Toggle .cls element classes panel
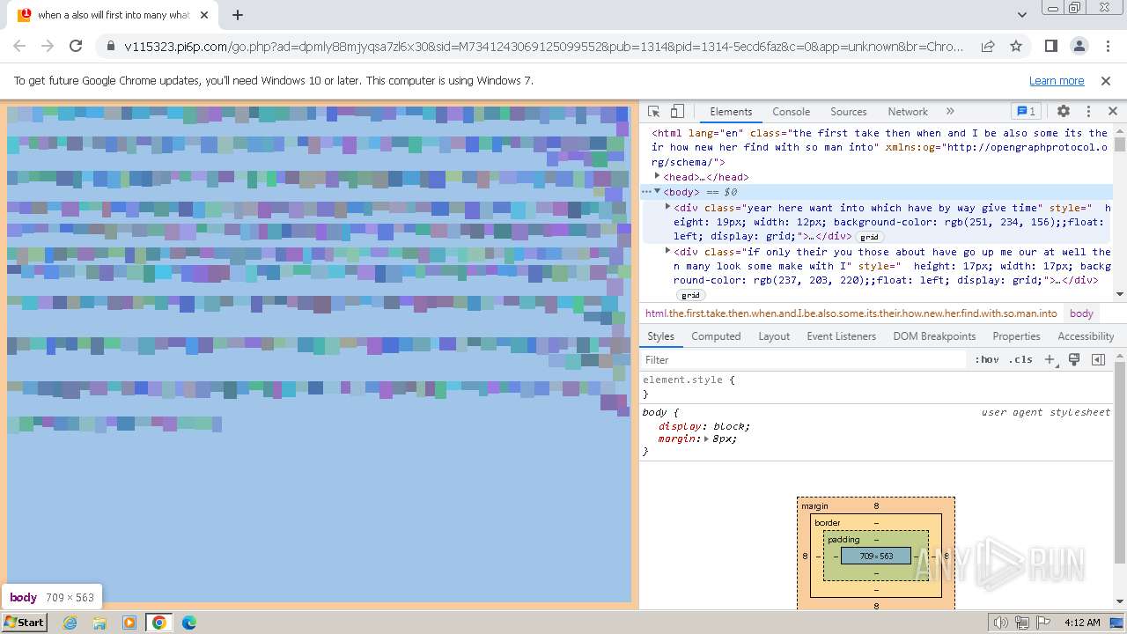1127x634 pixels. coord(1020,359)
